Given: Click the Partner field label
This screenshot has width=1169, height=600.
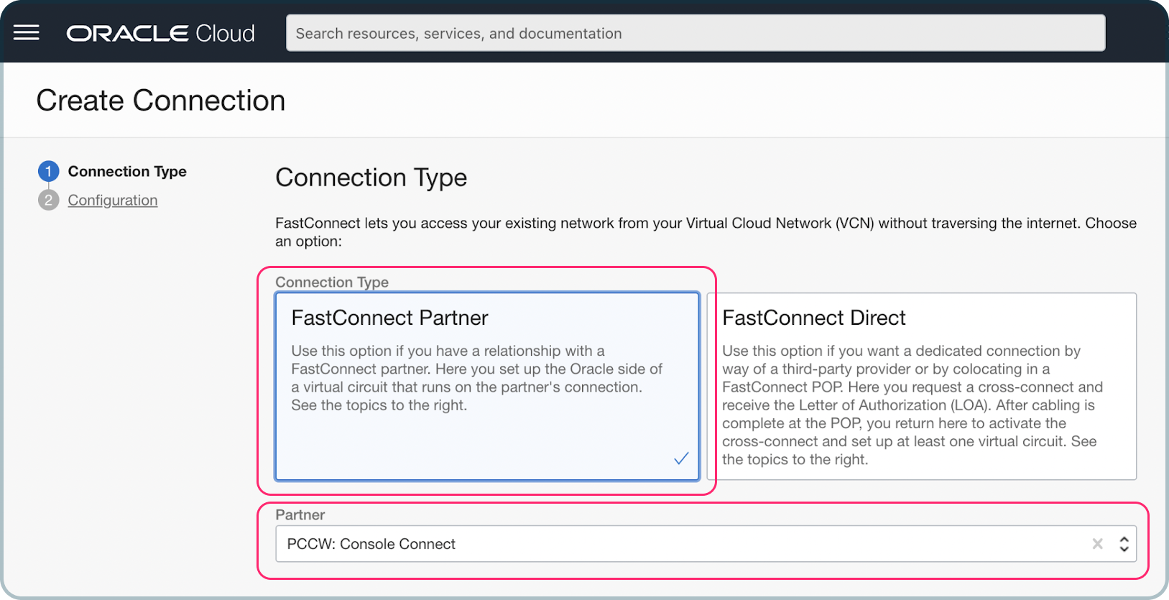Looking at the screenshot, I should [300, 514].
